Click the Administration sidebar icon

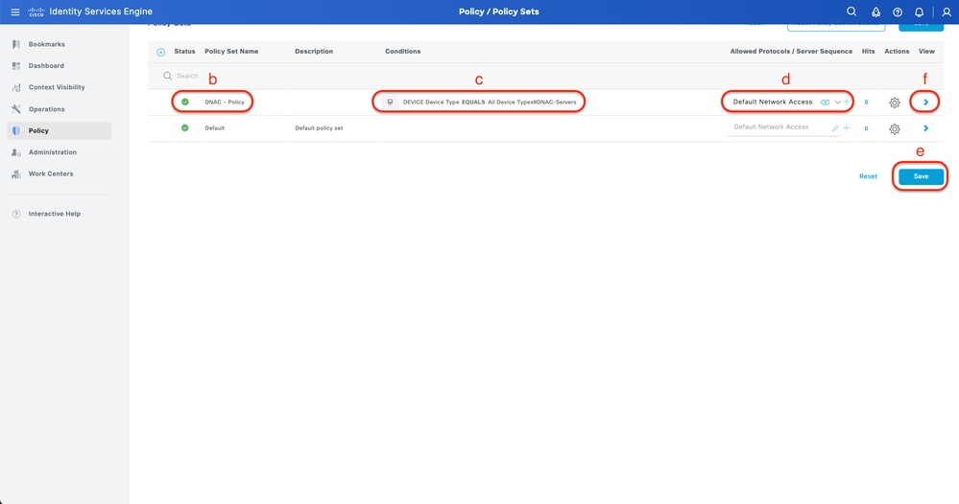tap(16, 152)
